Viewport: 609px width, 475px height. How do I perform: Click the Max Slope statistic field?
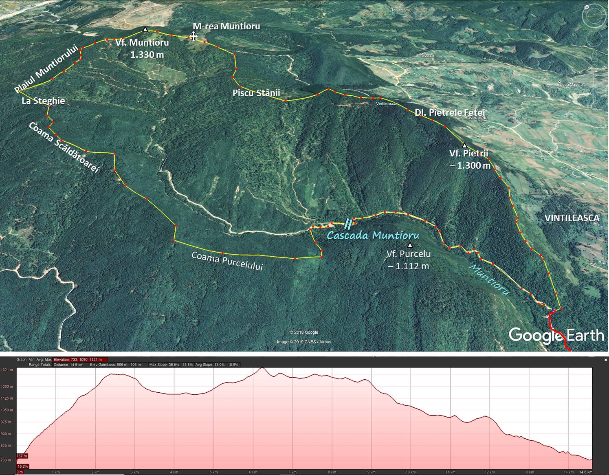[x=171, y=365]
